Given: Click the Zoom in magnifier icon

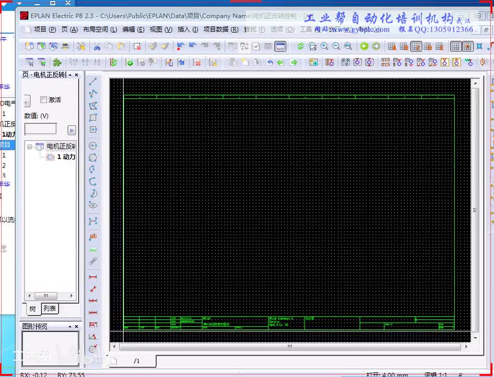Looking at the screenshot, I should click(x=324, y=47).
